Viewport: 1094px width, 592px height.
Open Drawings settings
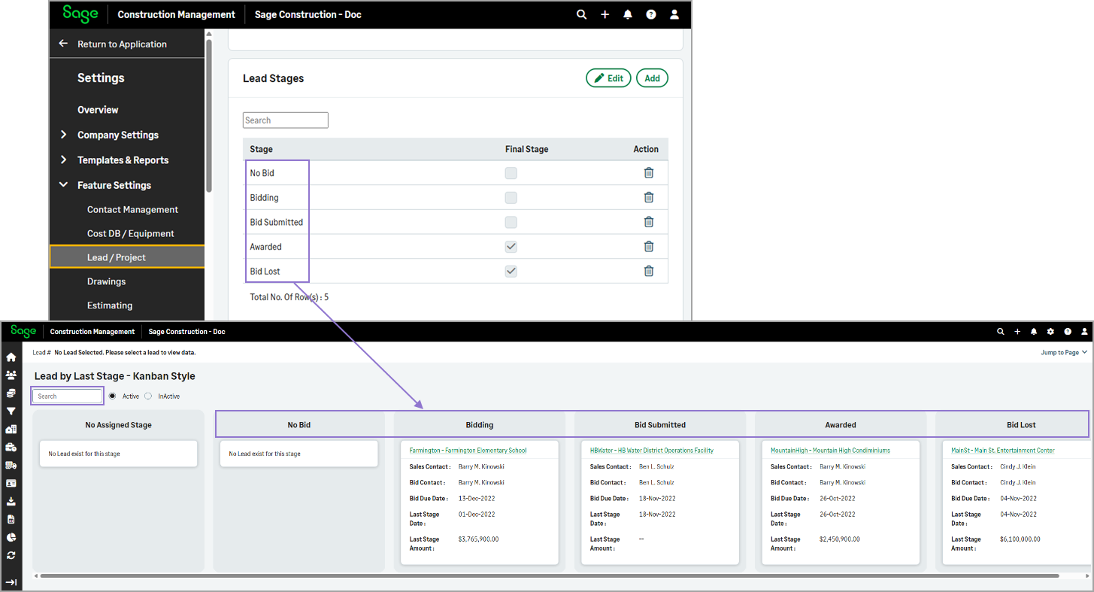(x=107, y=281)
